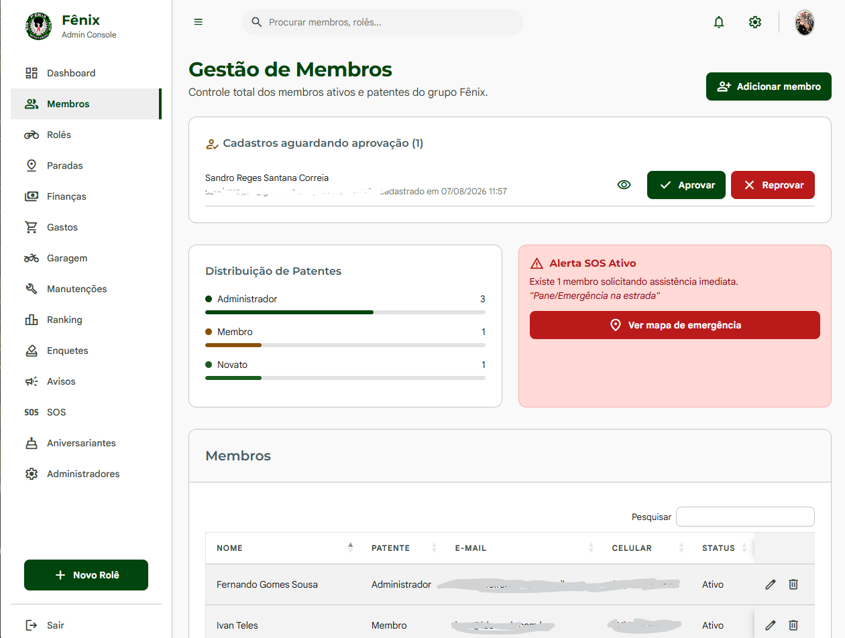Open settings gear in top bar

tap(755, 22)
